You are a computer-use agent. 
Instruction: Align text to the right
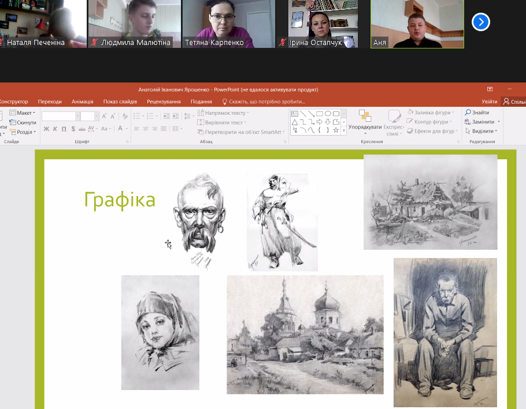pyautogui.click(x=155, y=129)
